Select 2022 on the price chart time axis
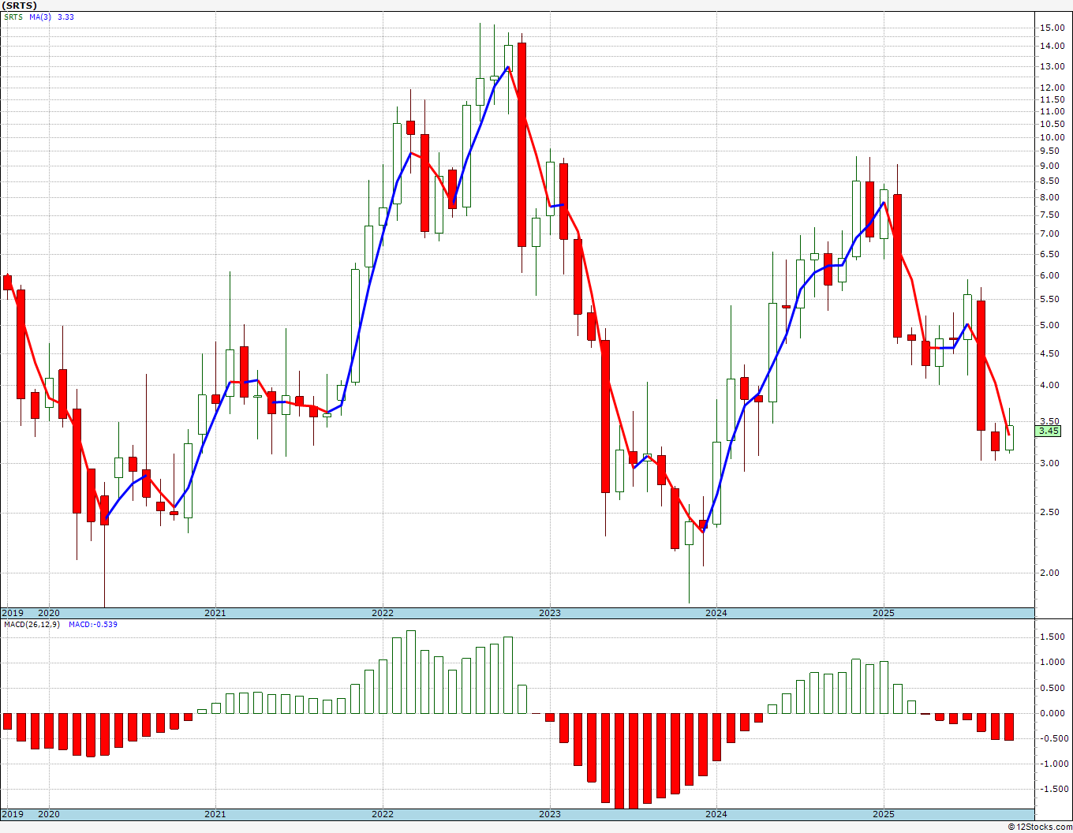Viewport: 1073px width, 833px height. click(382, 613)
